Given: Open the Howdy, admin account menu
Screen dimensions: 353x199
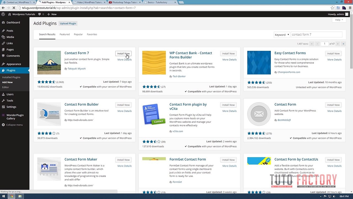Looking at the screenshot, I should click(x=338, y=14).
